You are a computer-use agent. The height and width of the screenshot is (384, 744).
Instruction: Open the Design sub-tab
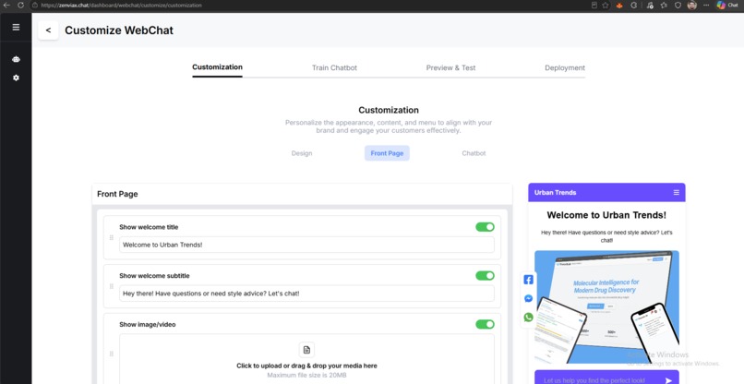pyautogui.click(x=302, y=153)
